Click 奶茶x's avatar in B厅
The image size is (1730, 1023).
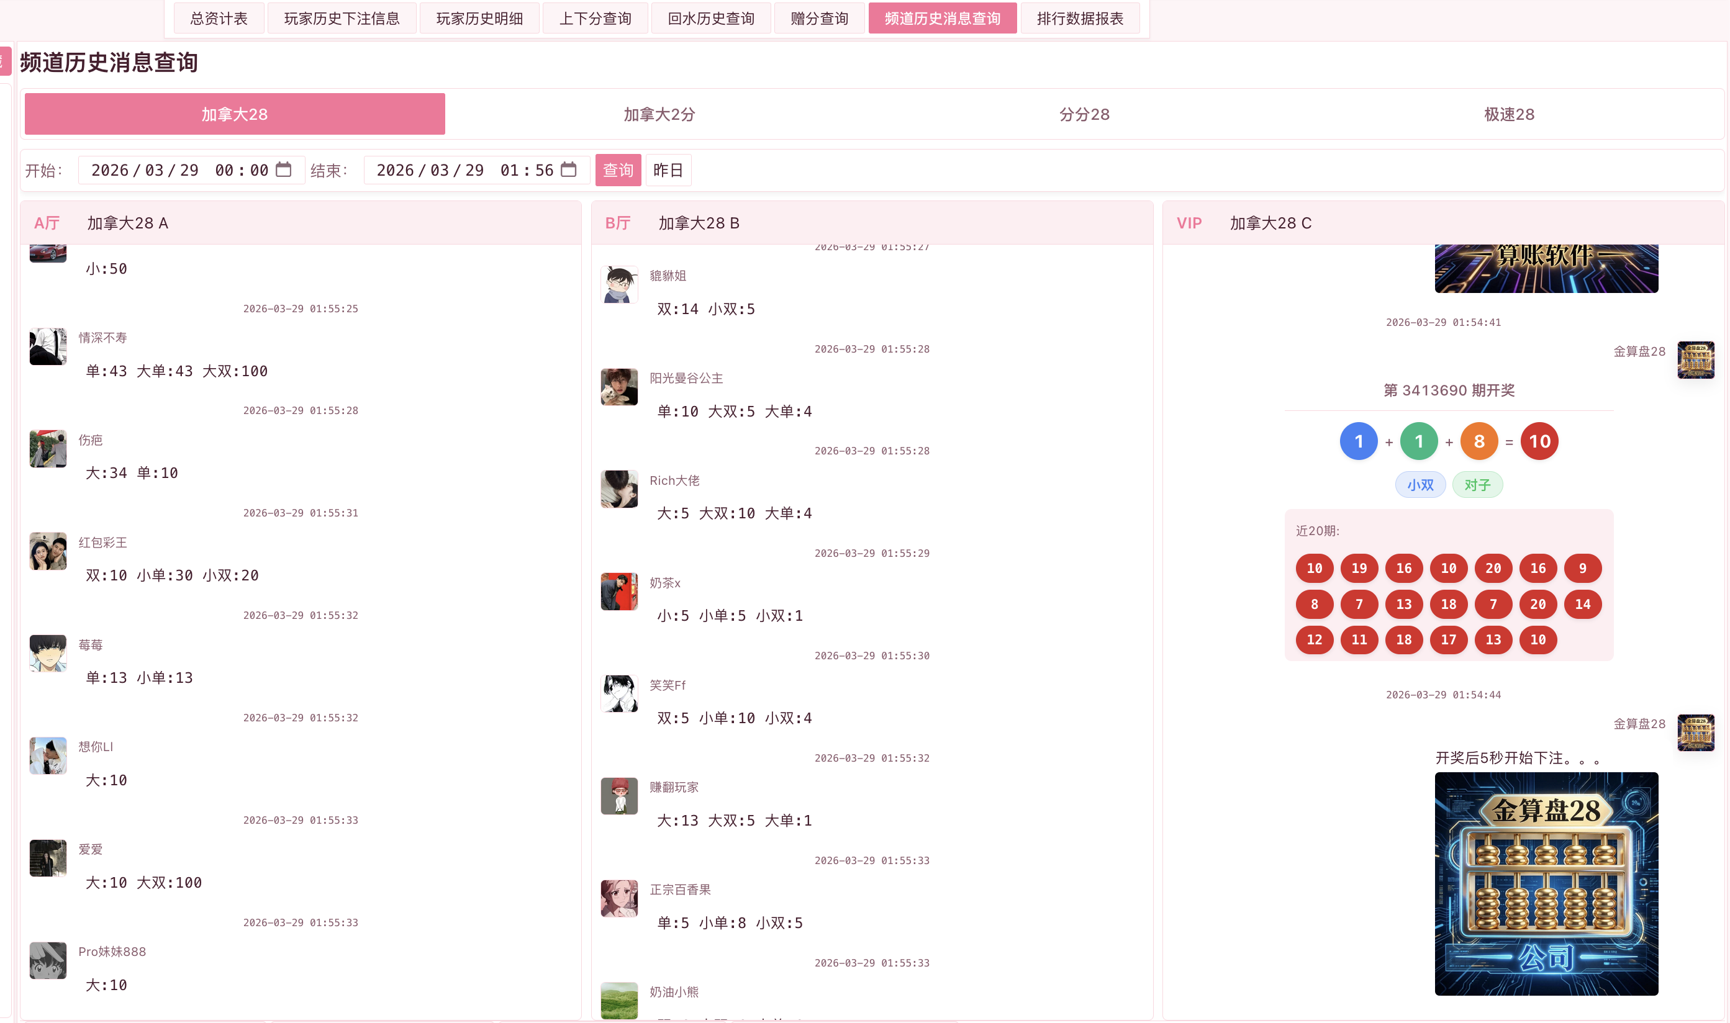coord(619,592)
